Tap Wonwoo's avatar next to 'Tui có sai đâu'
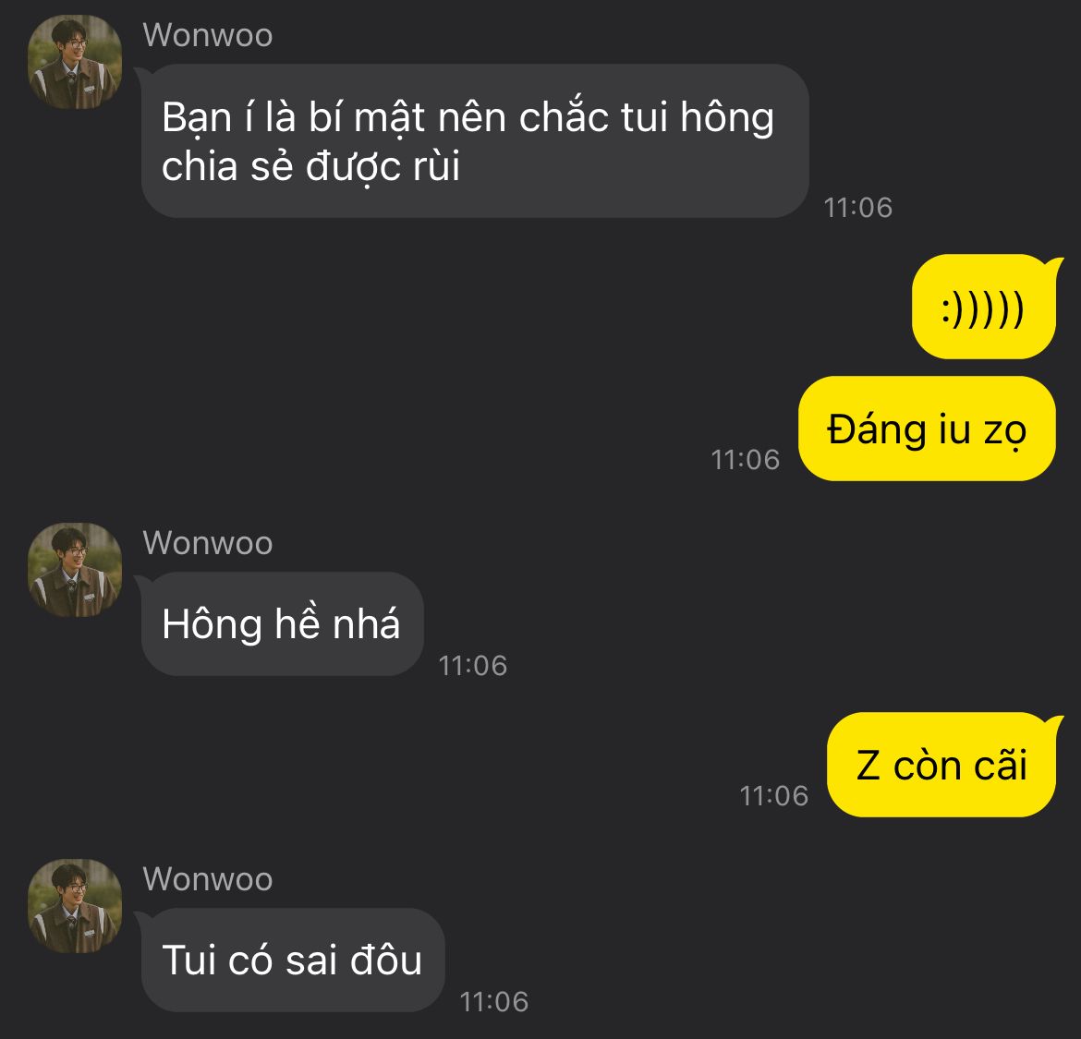This screenshot has width=1081, height=1039. (x=75, y=906)
